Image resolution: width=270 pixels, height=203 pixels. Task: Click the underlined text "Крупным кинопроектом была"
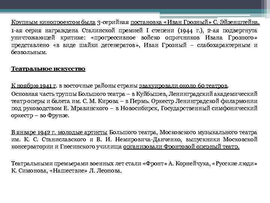coord(53,22)
